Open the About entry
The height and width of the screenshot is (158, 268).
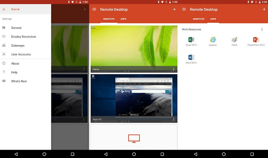tap(15, 63)
